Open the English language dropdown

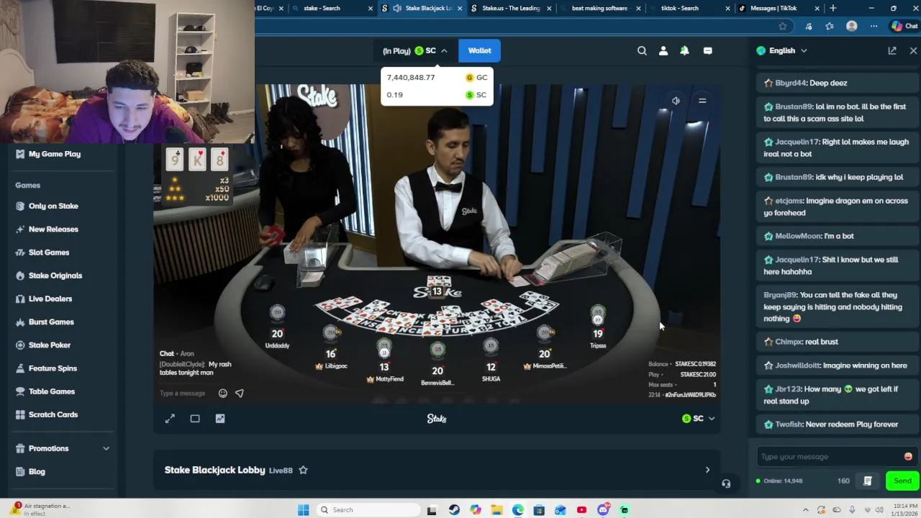point(781,50)
